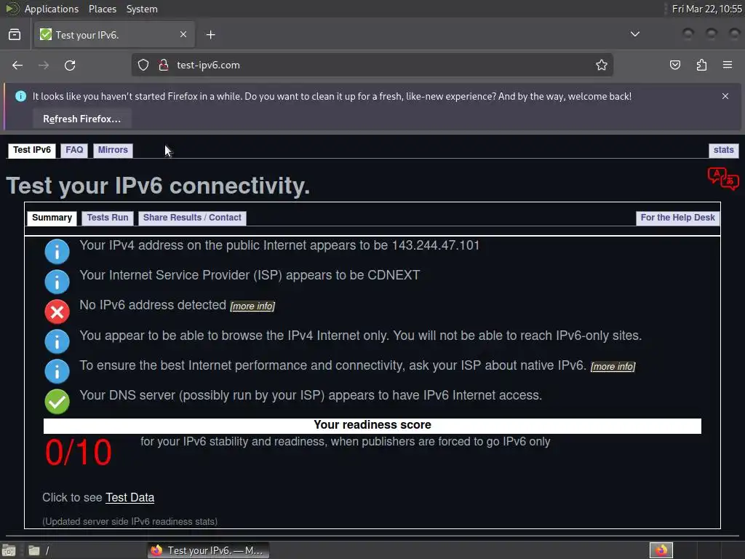Open the Save to Pocket icon
This screenshot has width=745, height=559.
point(674,65)
